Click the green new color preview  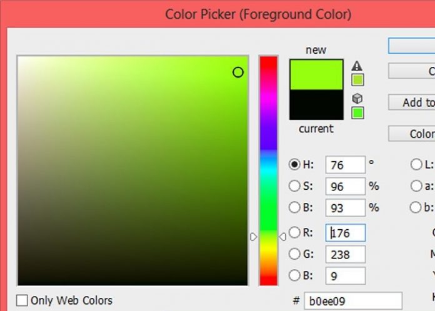(x=316, y=75)
